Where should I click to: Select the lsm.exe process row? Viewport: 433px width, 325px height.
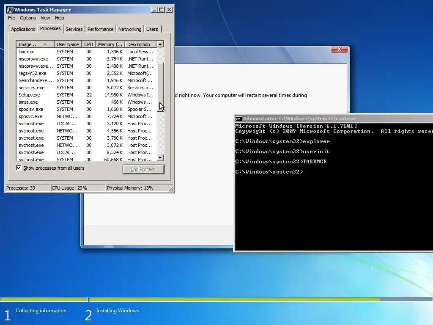point(86,52)
